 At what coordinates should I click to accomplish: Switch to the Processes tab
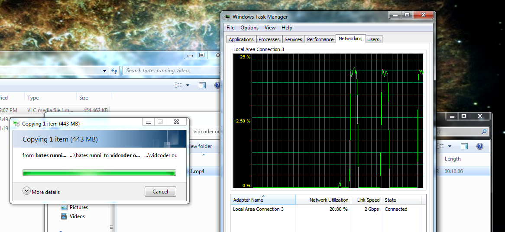(269, 39)
